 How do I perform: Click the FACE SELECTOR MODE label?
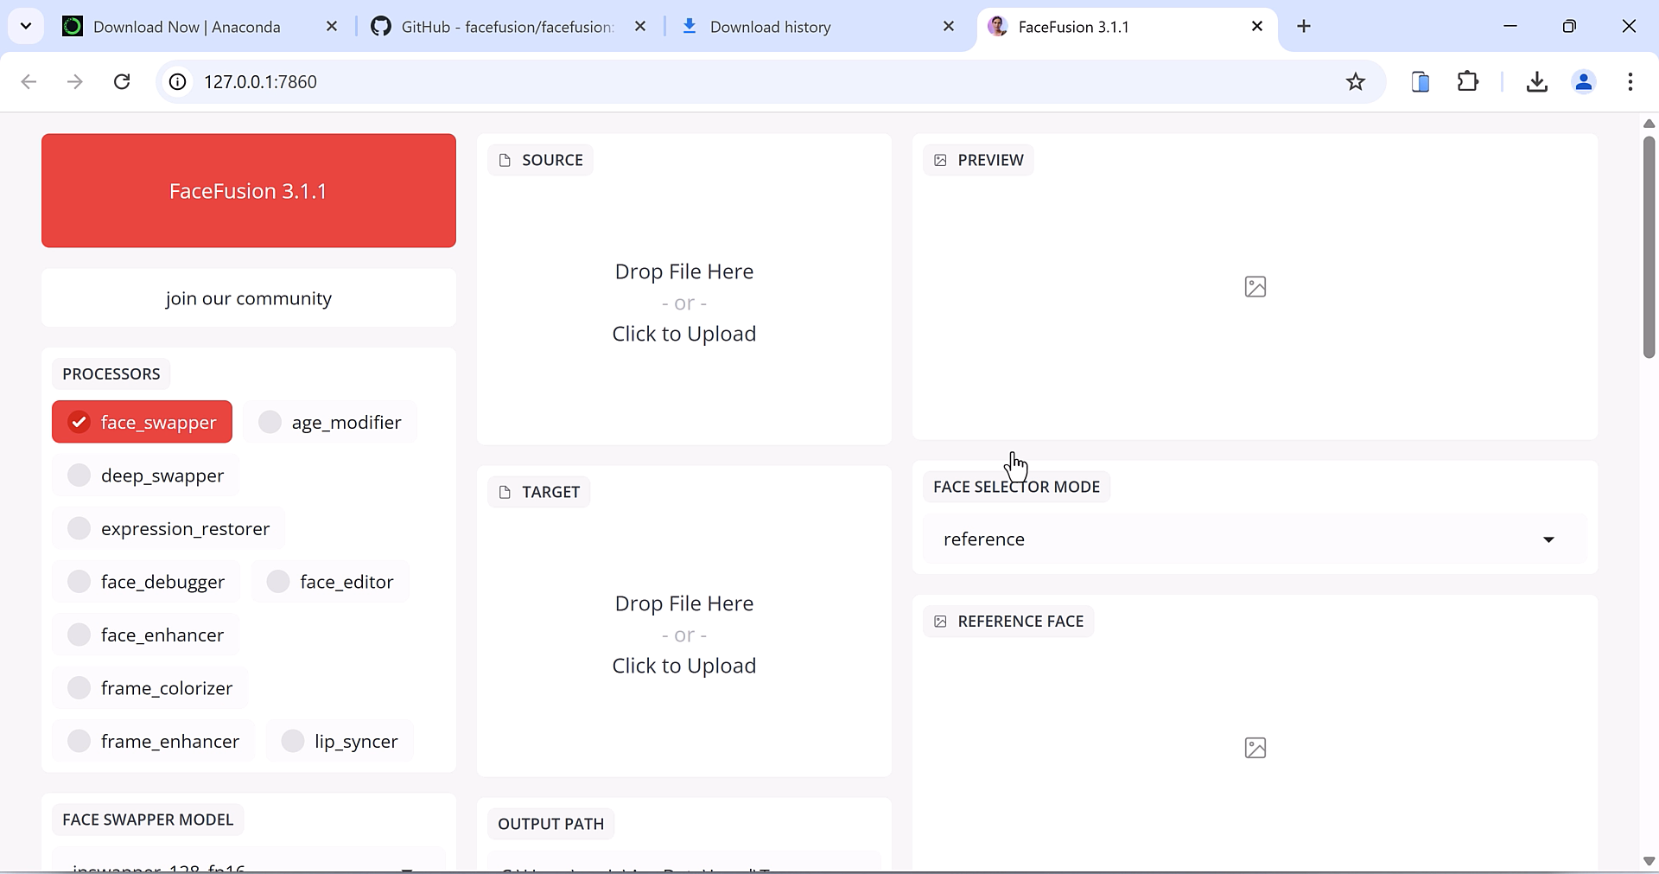tap(1016, 487)
